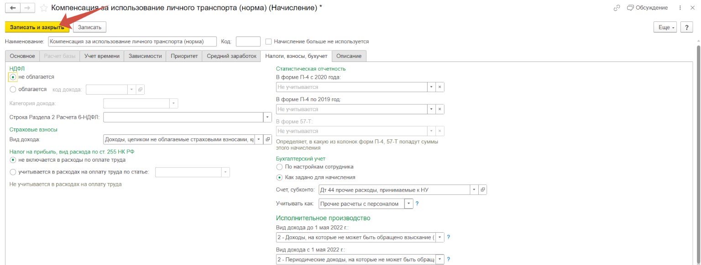Viewport: 701px width, 265px height.
Task: Expand Вид дохода до 1 мая 2022 dropdown
Action: [439, 237]
